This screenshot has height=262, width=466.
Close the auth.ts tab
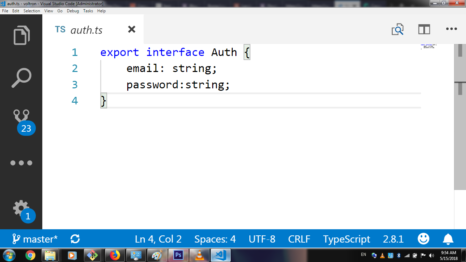click(132, 29)
